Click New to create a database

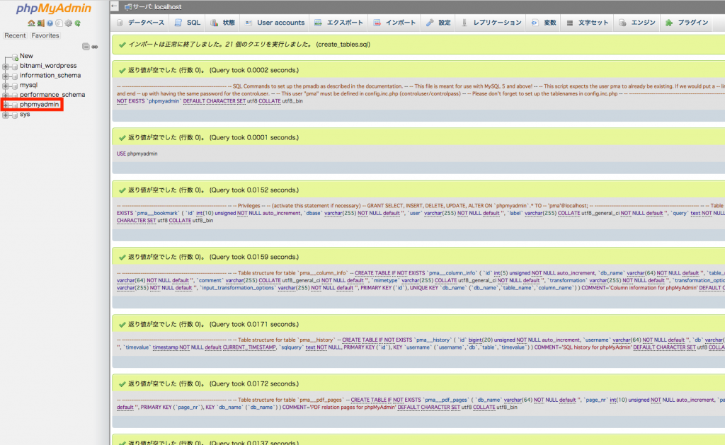26,56
